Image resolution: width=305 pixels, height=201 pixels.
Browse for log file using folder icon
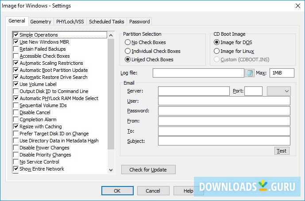pos(250,73)
